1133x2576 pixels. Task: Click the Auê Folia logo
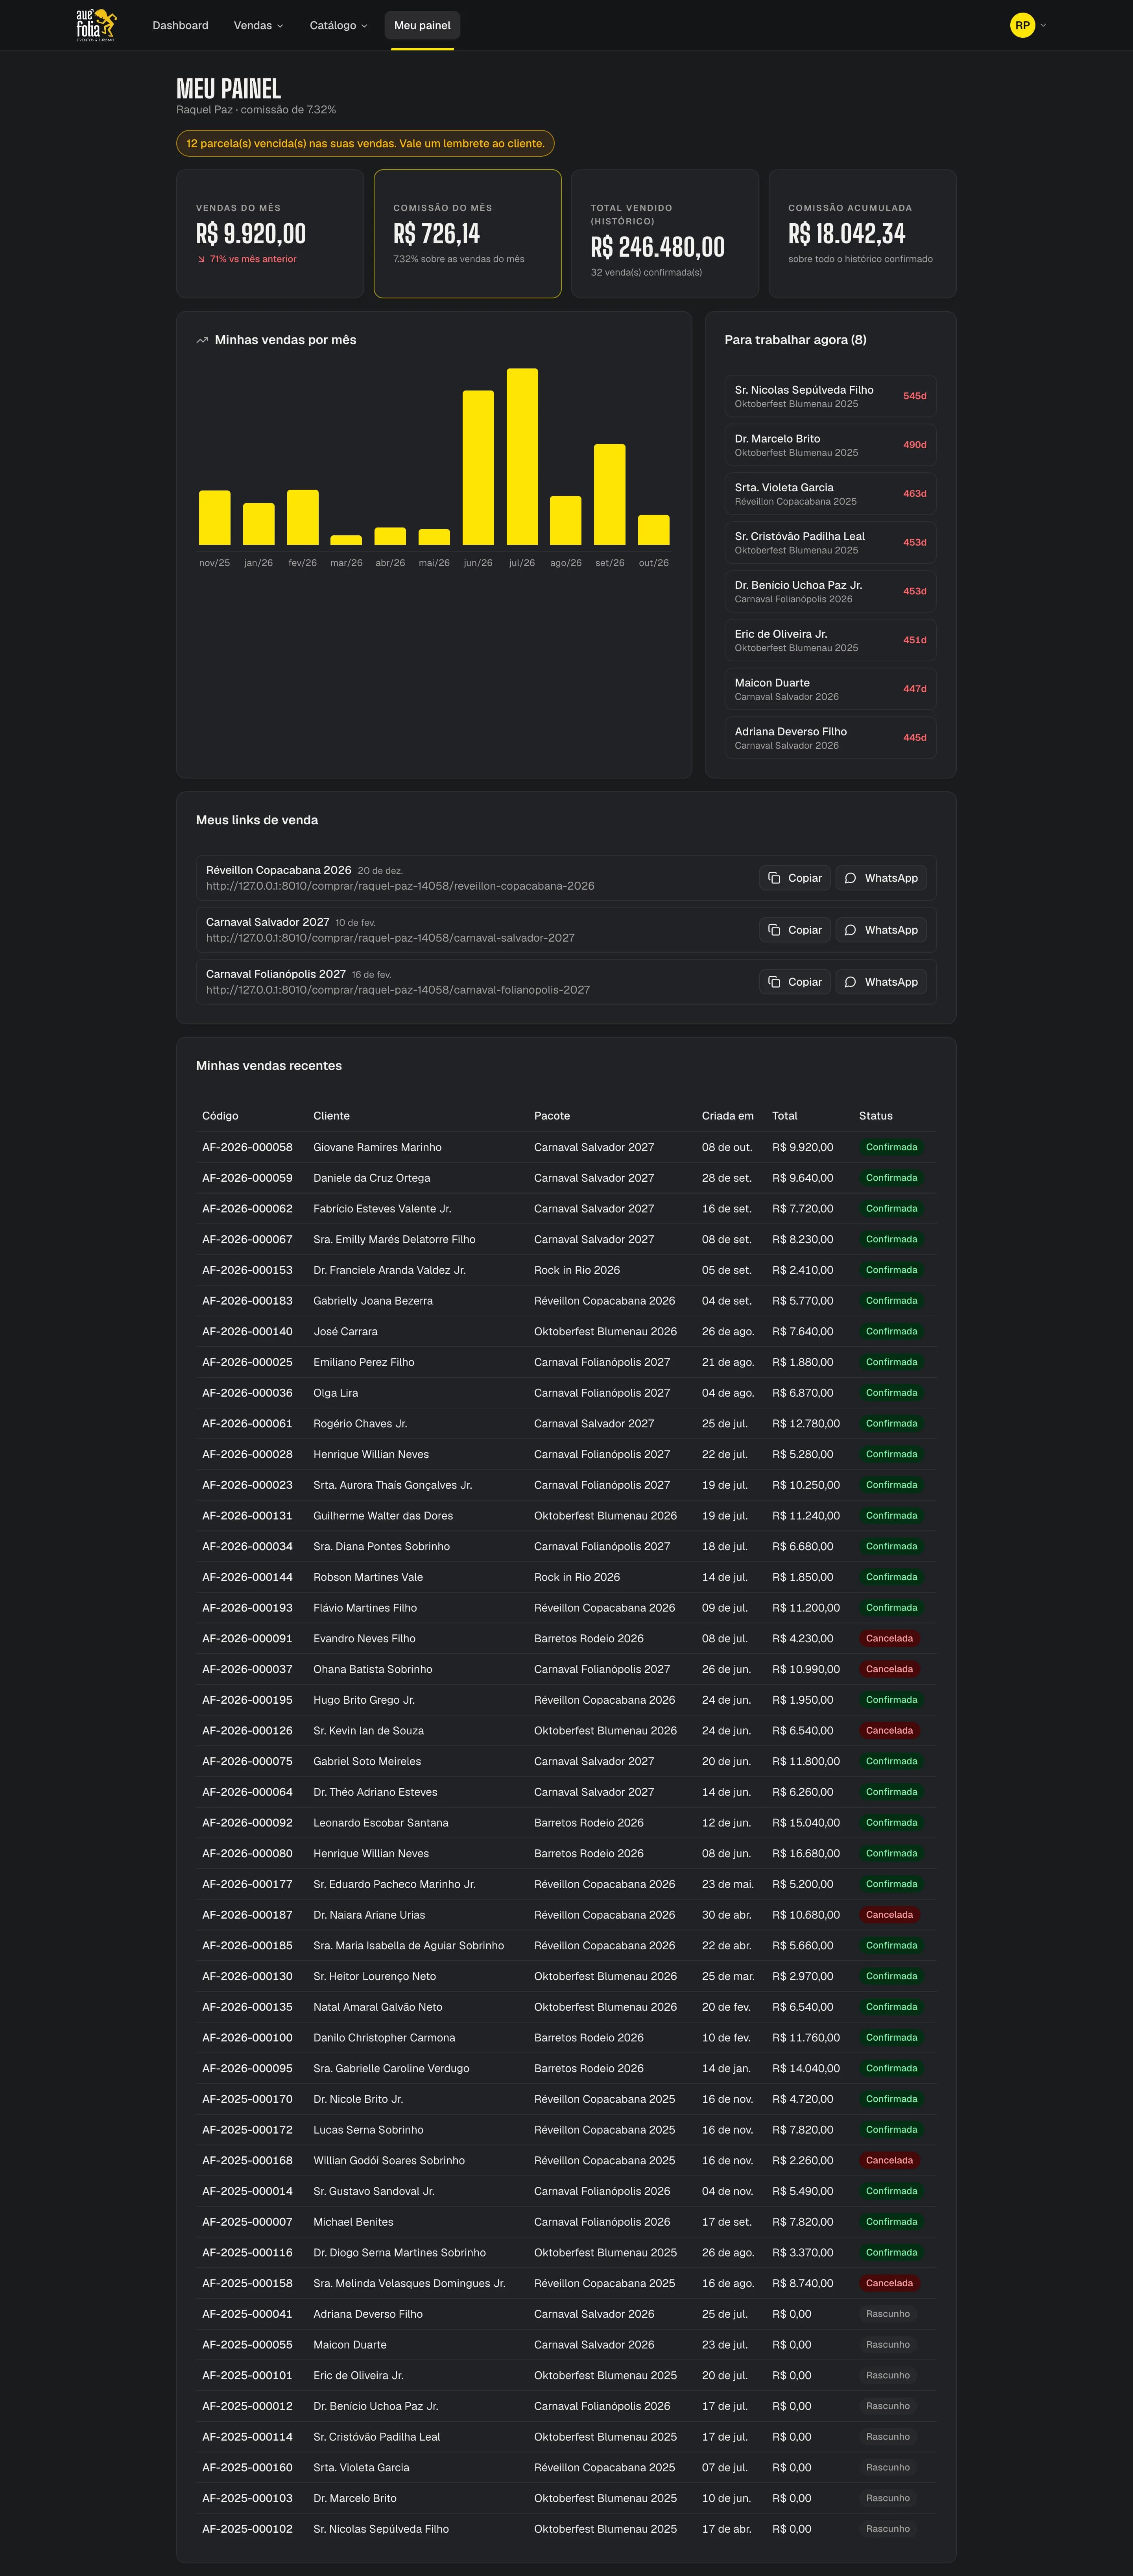point(96,25)
